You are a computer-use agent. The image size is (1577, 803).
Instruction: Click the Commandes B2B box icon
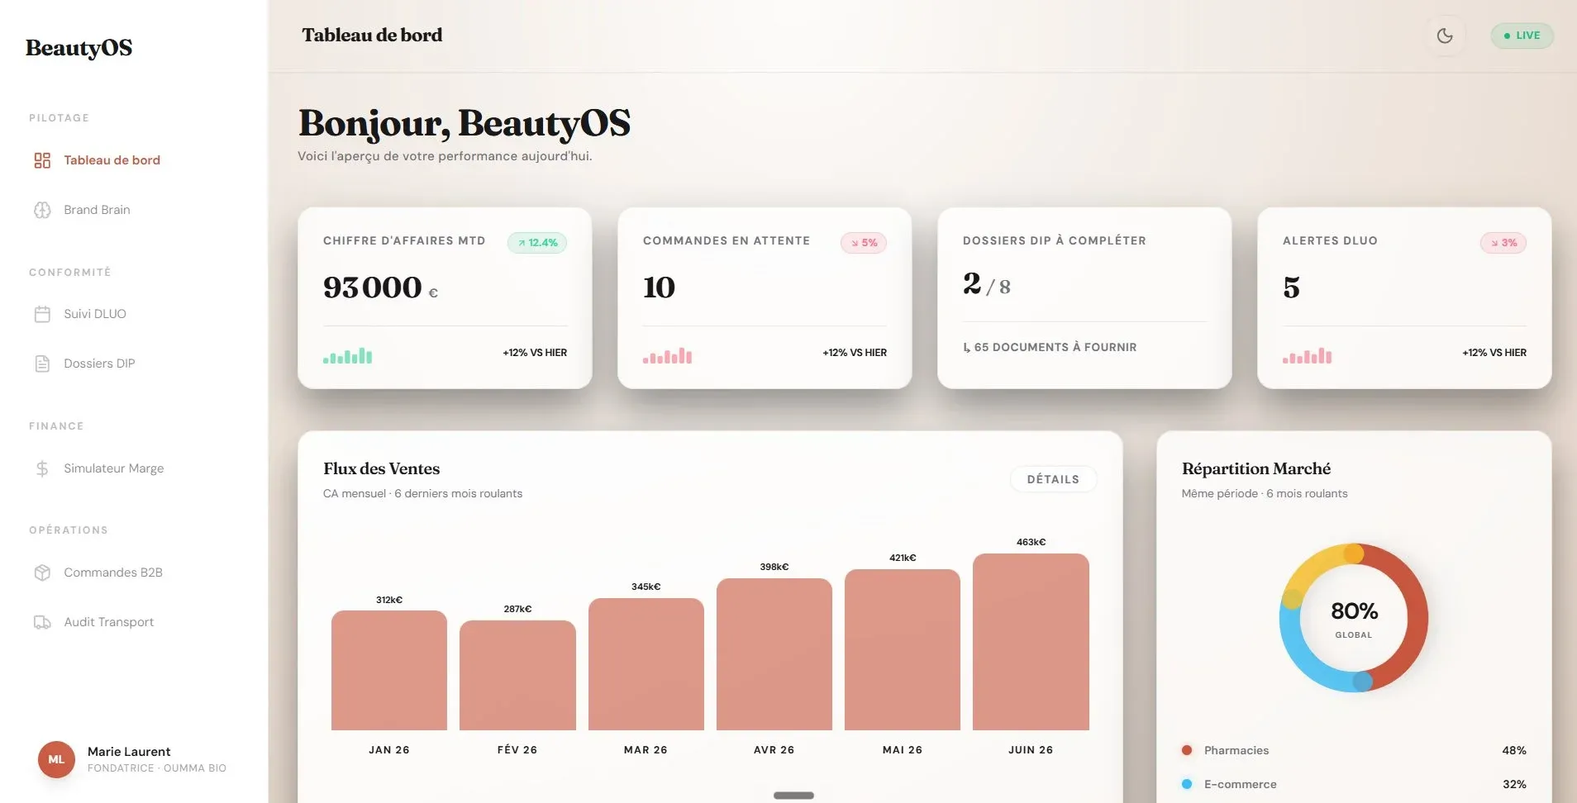tap(42, 573)
